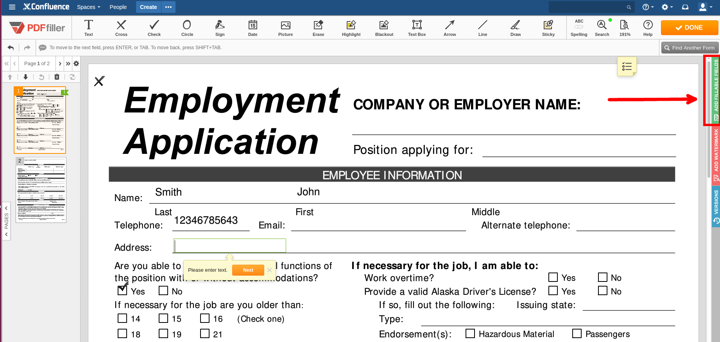Move the page down
Screen dimensions: 720x342
tap(26, 77)
